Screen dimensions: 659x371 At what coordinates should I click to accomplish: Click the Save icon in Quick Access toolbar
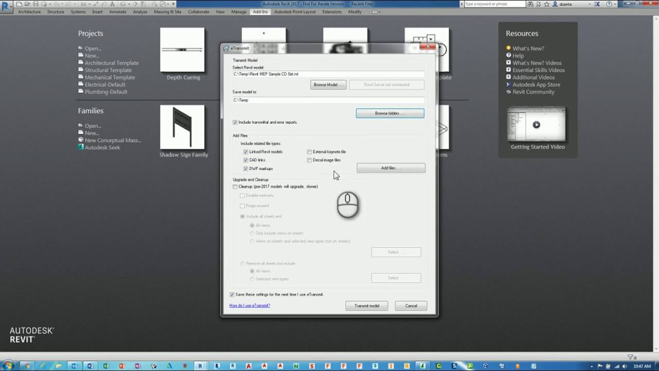pyautogui.click(x=36, y=4)
